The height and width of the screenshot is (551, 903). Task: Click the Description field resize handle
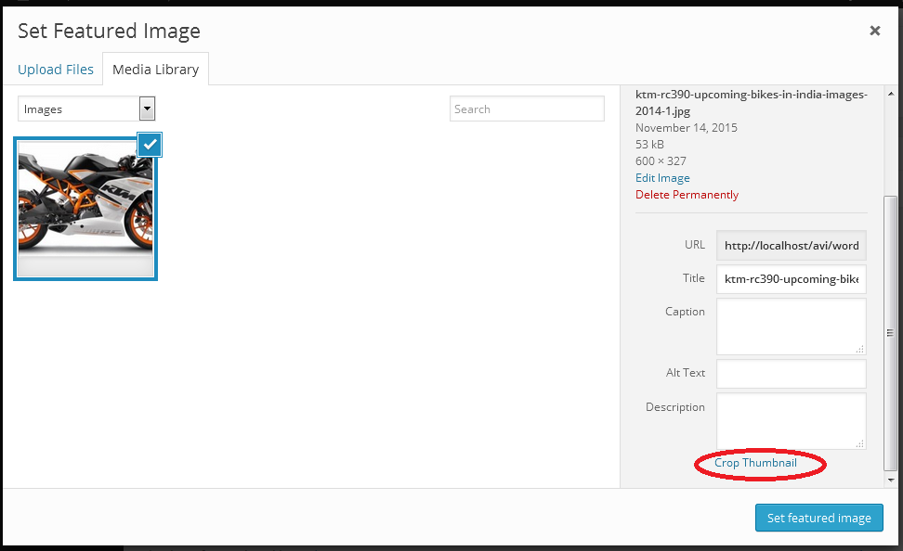860,443
